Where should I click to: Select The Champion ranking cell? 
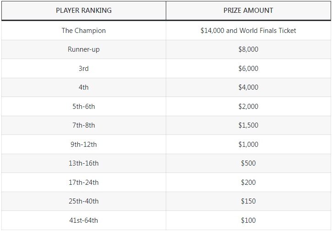[x=84, y=31]
